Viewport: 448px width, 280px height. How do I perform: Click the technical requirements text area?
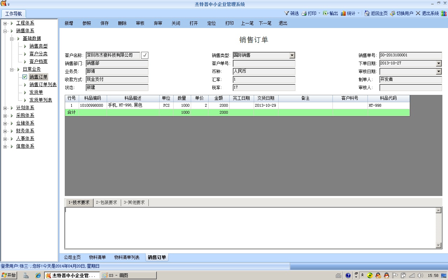coord(250,228)
